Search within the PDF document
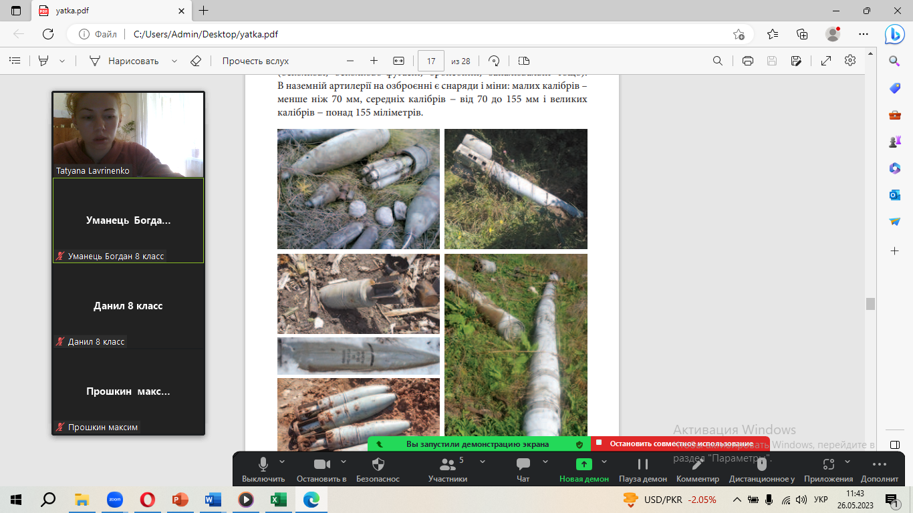The width and height of the screenshot is (913, 513). coord(718,61)
